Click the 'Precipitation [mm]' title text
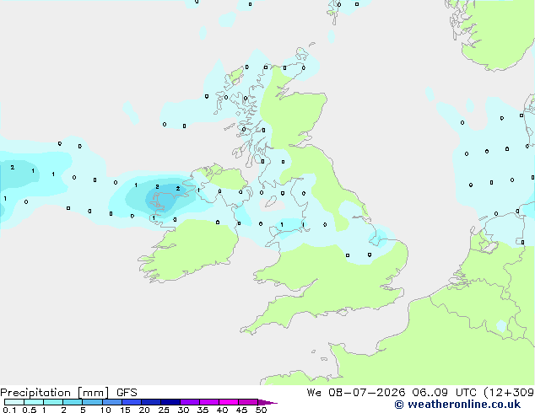Viewport: 535px width, 413px height. pyautogui.click(x=55, y=393)
